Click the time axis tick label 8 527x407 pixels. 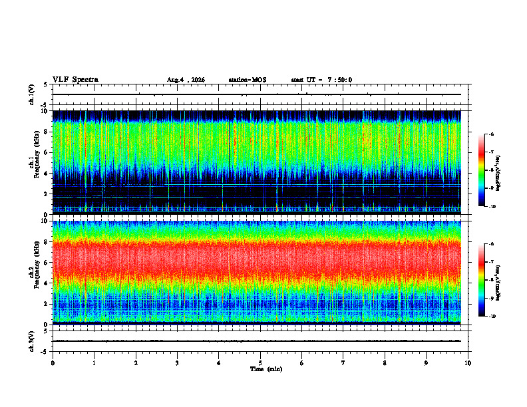385,363
